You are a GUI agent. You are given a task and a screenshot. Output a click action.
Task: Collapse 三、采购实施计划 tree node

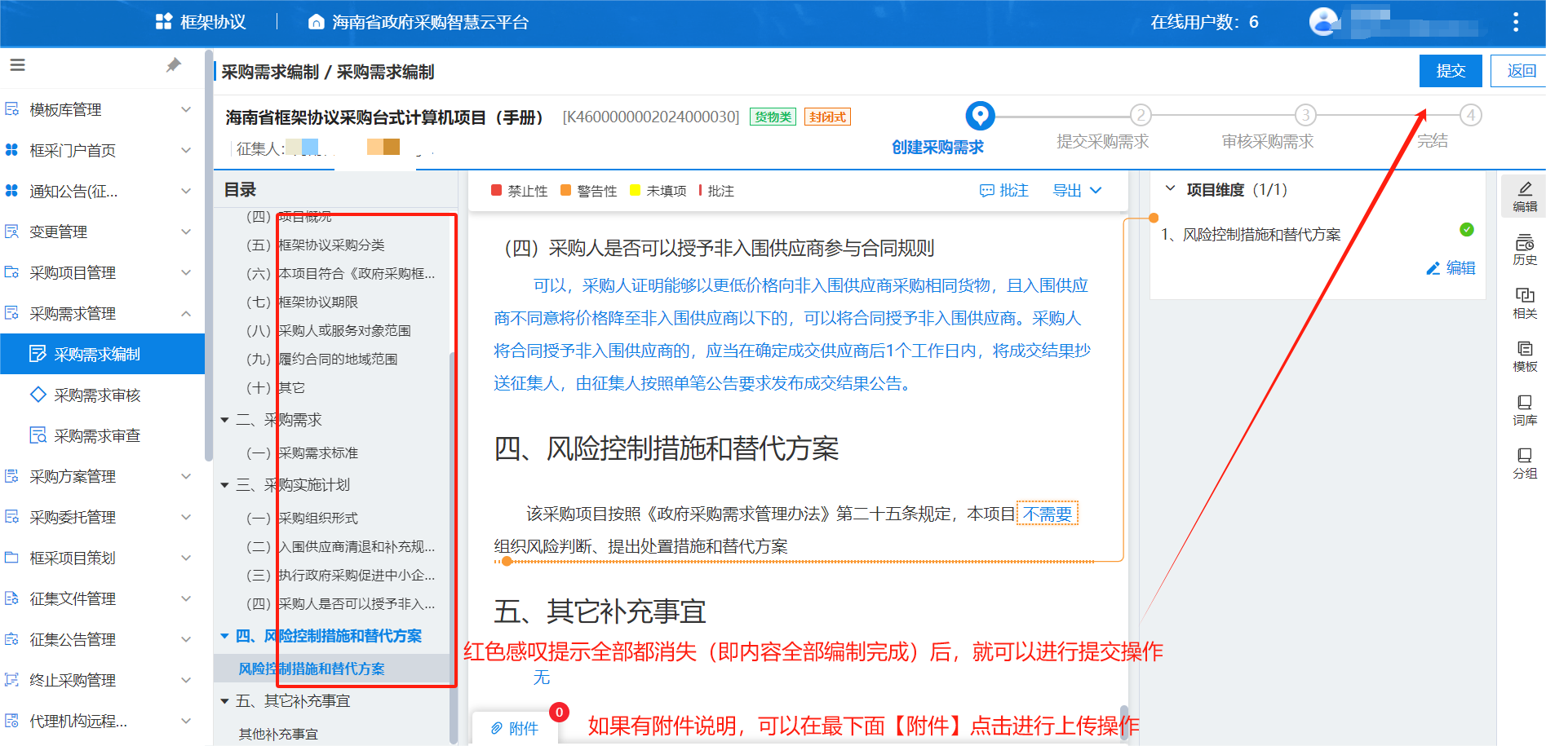[x=224, y=485]
